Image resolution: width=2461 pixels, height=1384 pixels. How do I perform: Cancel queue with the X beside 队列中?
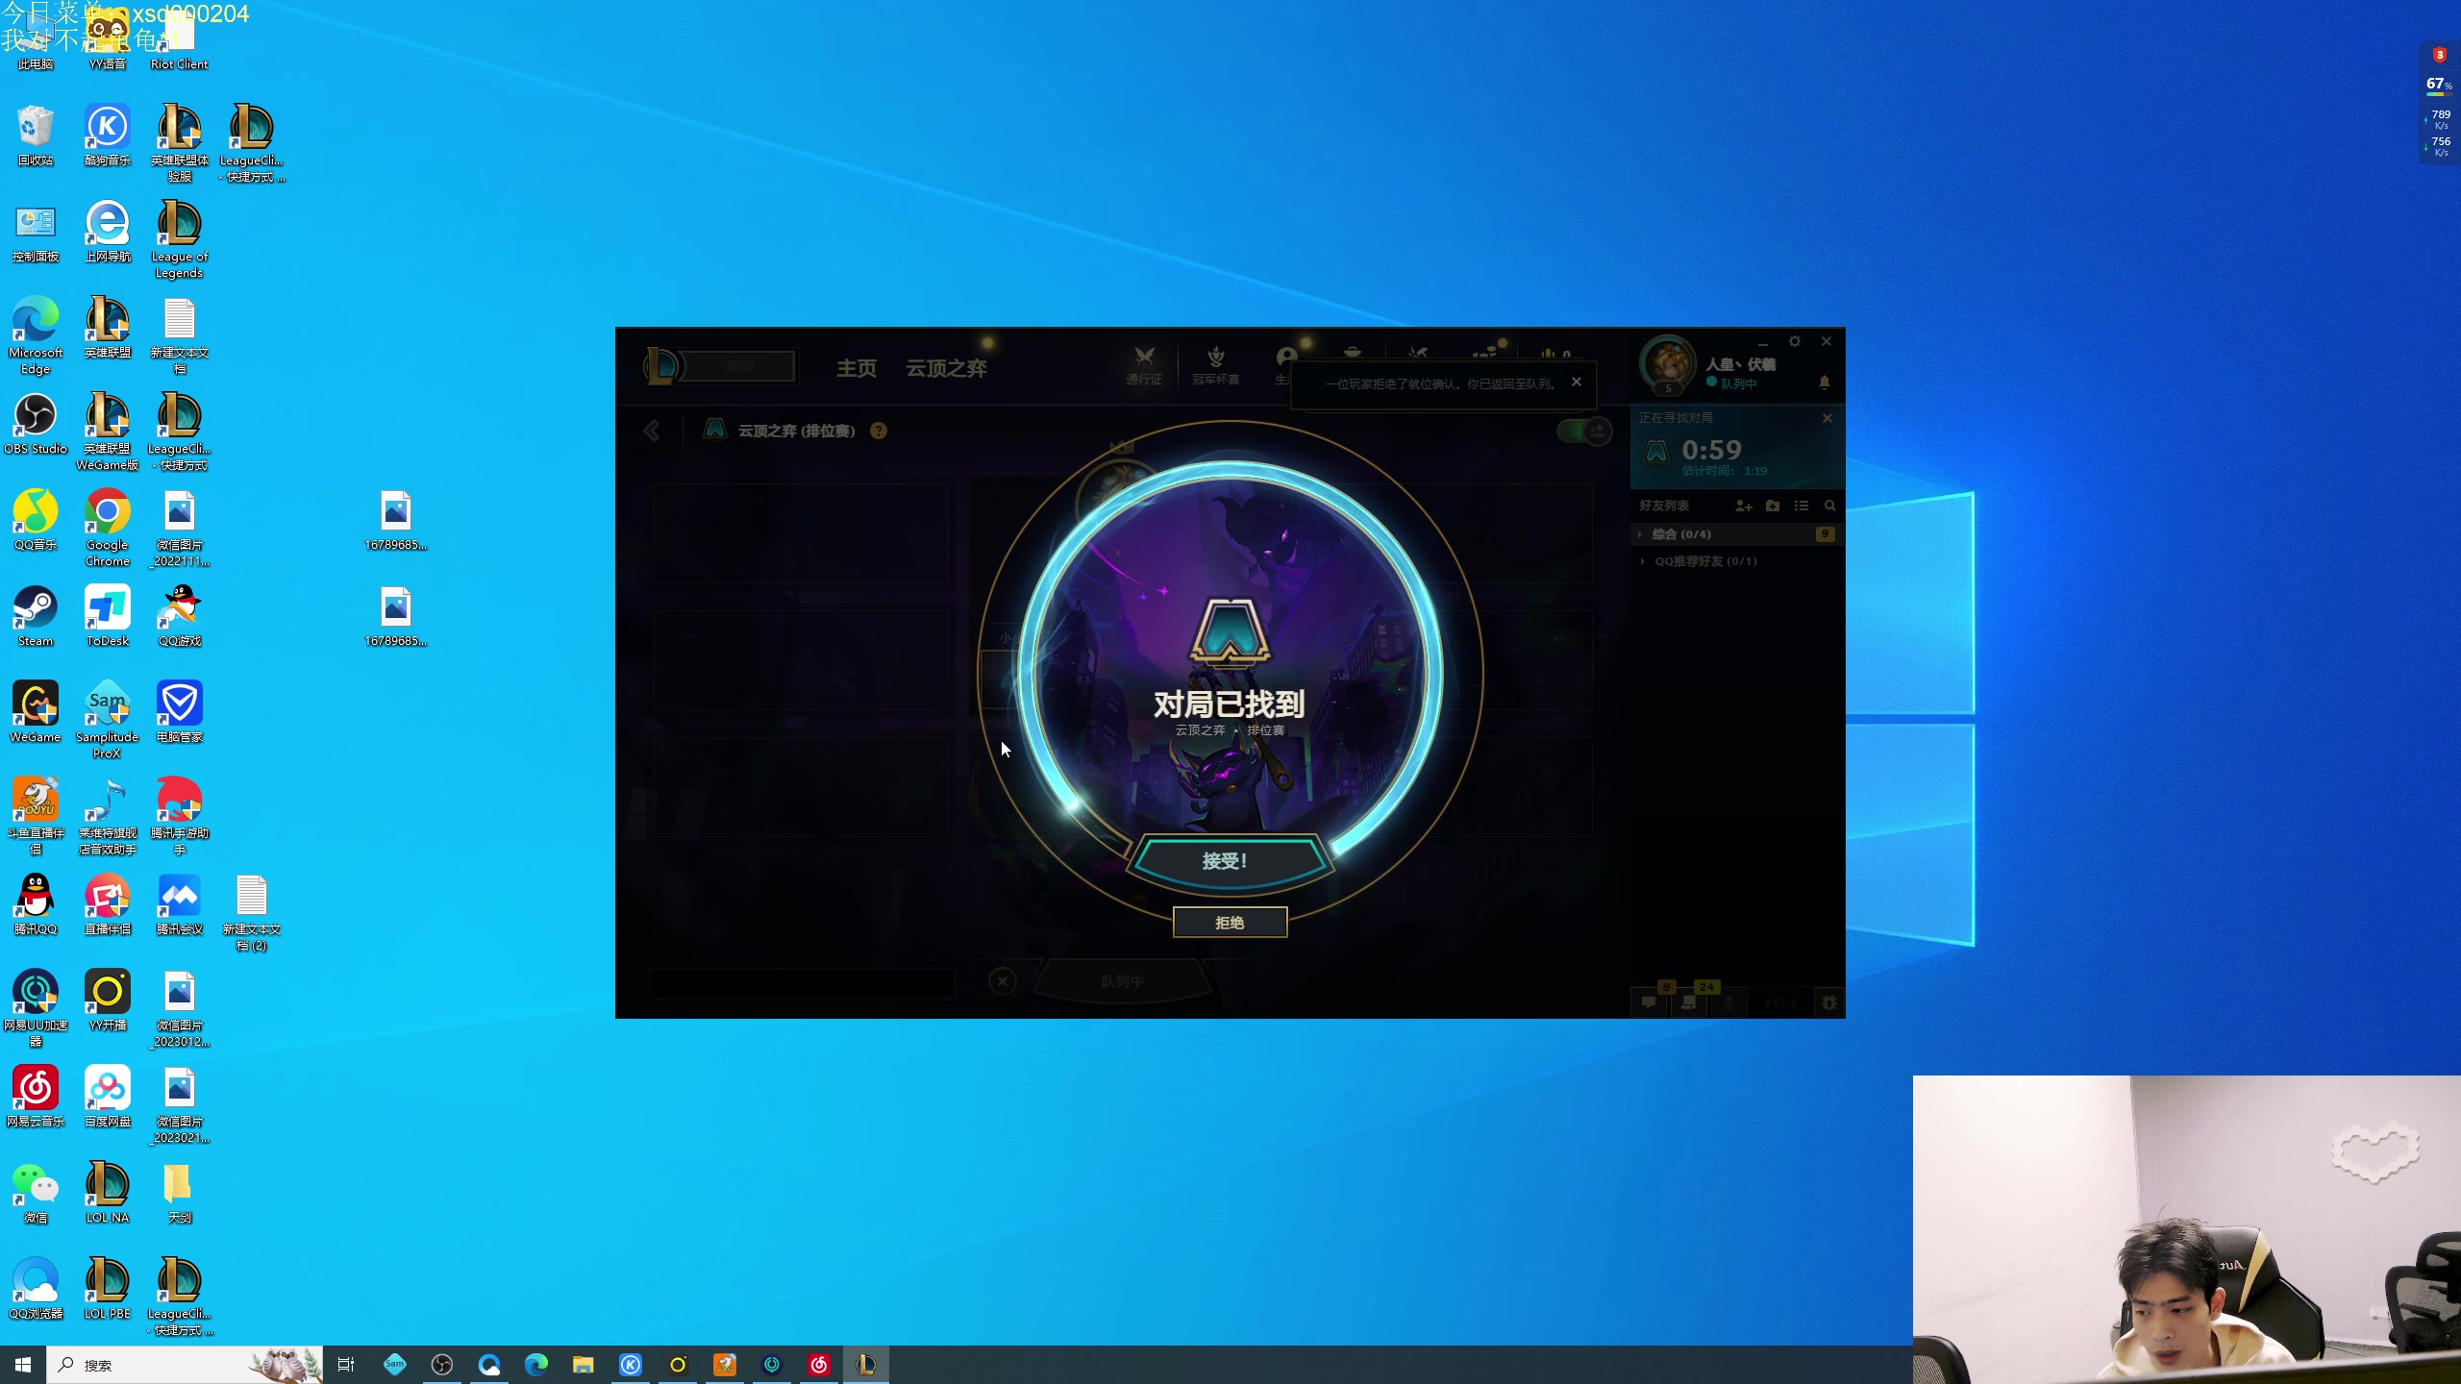tap(1003, 981)
